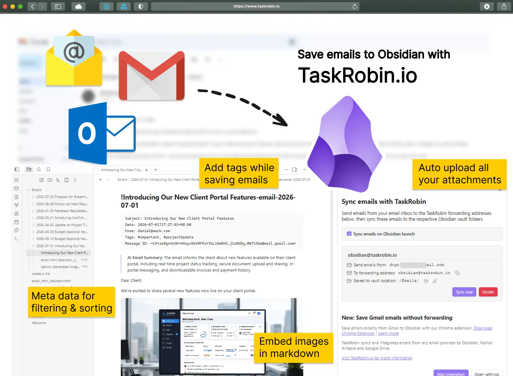Close the !Introducing Our New Client tab
Image resolution: width=513 pixels, height=376 pixels.
pos(146,170)
